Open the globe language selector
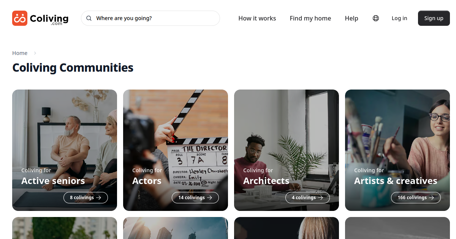The height and width of the screenshot is (239, 456). tap(376, 18)
